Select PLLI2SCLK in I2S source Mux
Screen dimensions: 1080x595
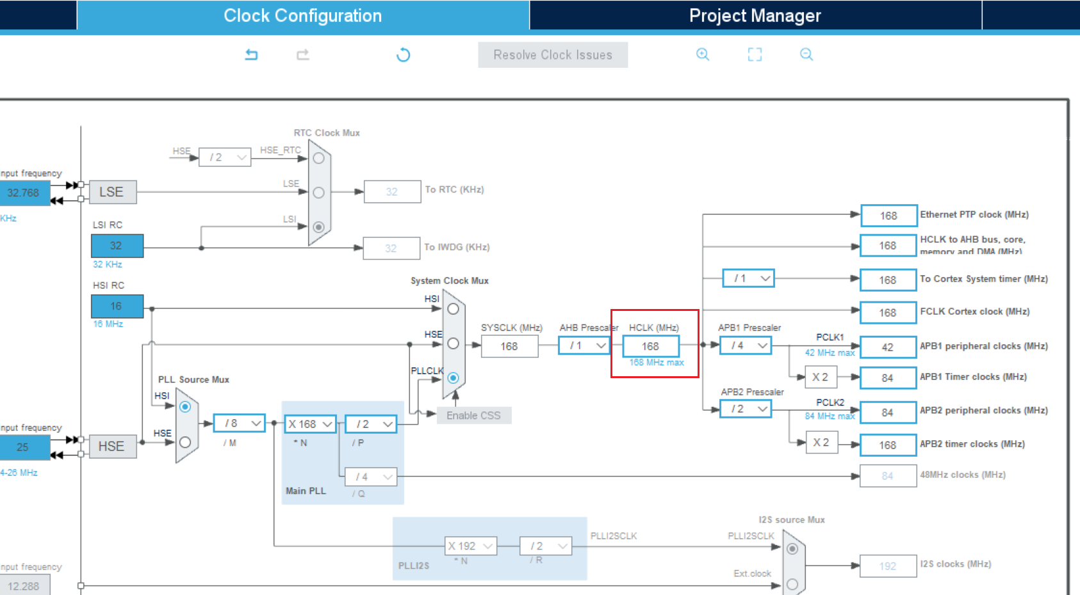click(x=792, y=549)
